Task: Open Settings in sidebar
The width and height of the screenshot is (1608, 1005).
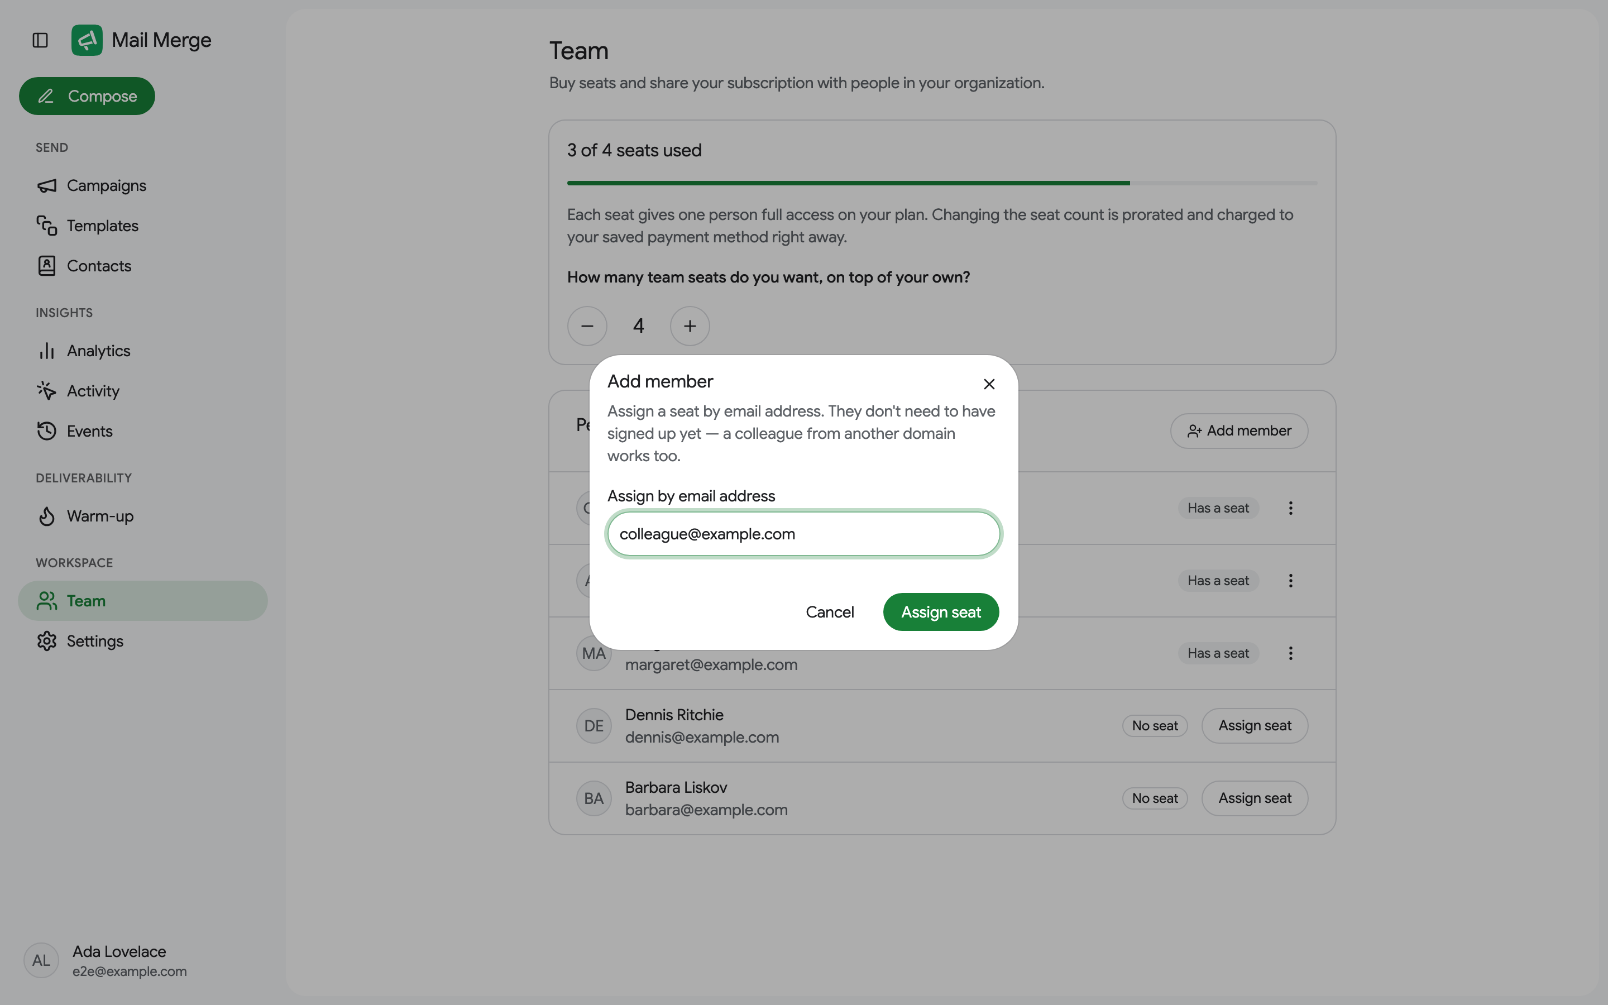Action: (143, 641)
